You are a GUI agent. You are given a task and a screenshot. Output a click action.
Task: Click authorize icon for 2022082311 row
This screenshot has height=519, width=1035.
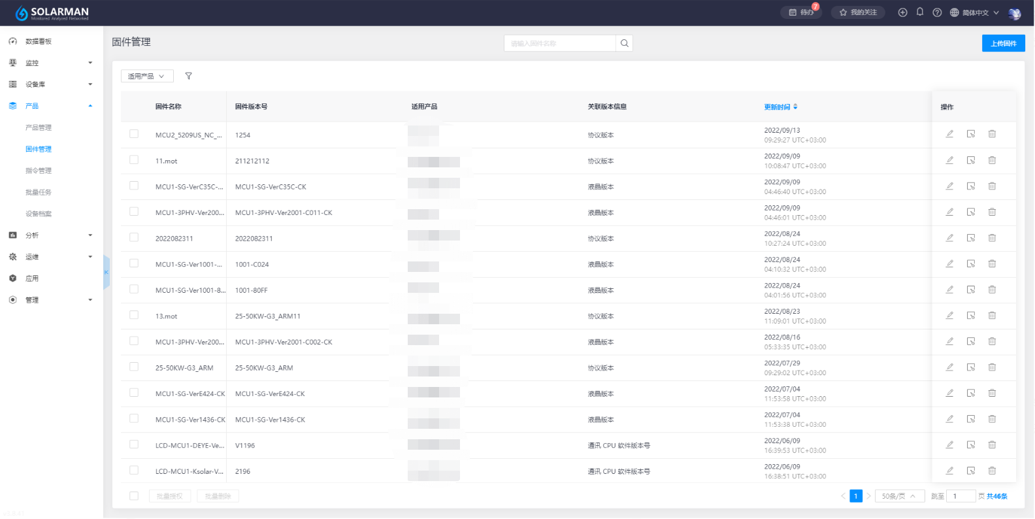[971, 238]
